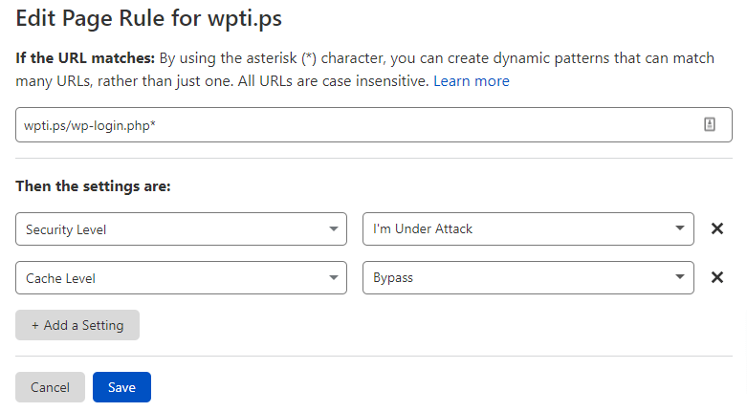Click the I'm Under Attack dropdown arrow
Screen dimensions: 747x412
680,228
